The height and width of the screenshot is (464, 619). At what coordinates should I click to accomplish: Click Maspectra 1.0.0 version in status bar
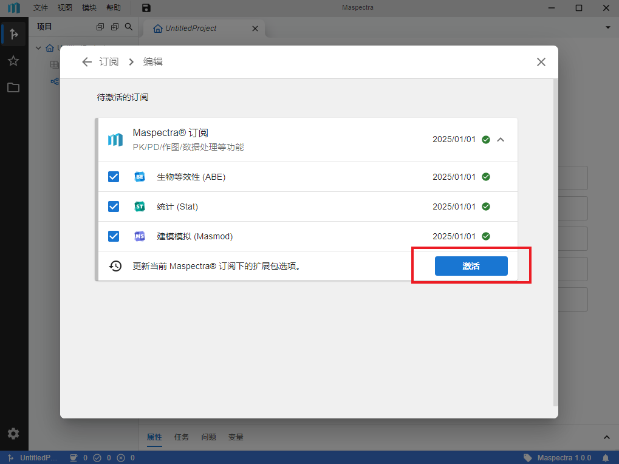(x=564, y=458)
